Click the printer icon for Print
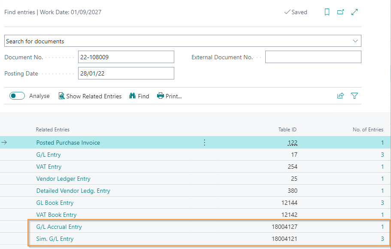The height and width of the screenshot is (249, 391). [161, 96]
